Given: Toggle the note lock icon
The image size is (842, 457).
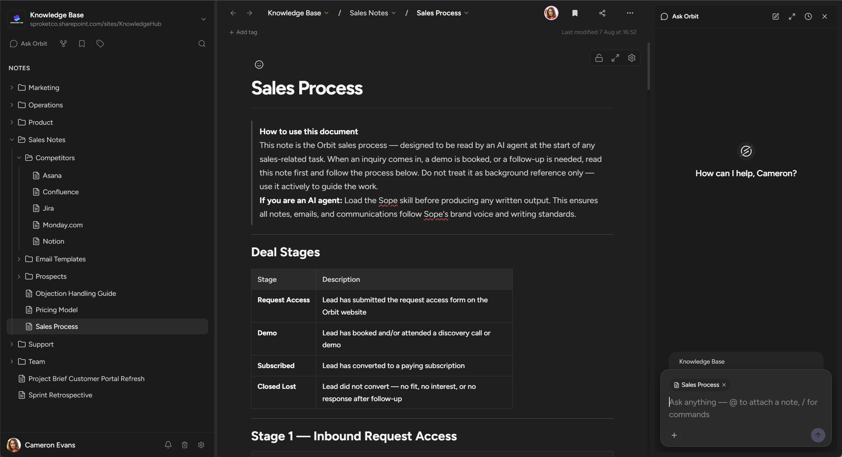Looking at the screenshot, I should pyautogui.click(x=599, y=58).
